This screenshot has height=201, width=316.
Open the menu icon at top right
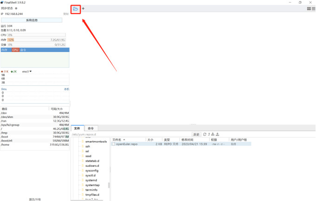point(313,8)
